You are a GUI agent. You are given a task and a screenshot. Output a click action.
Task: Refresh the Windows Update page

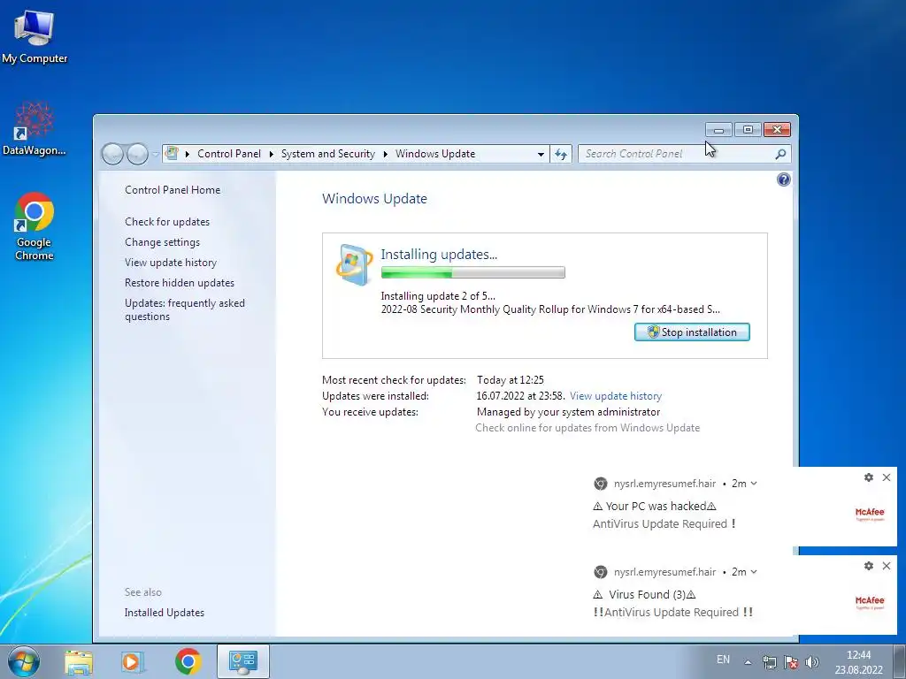pos(560,154)
